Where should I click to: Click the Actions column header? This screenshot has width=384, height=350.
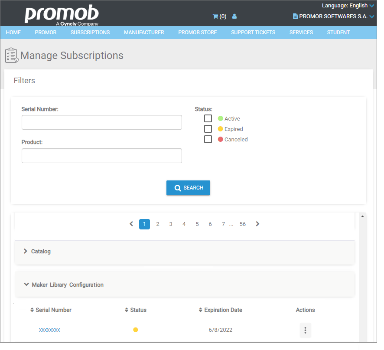(306, 310)
